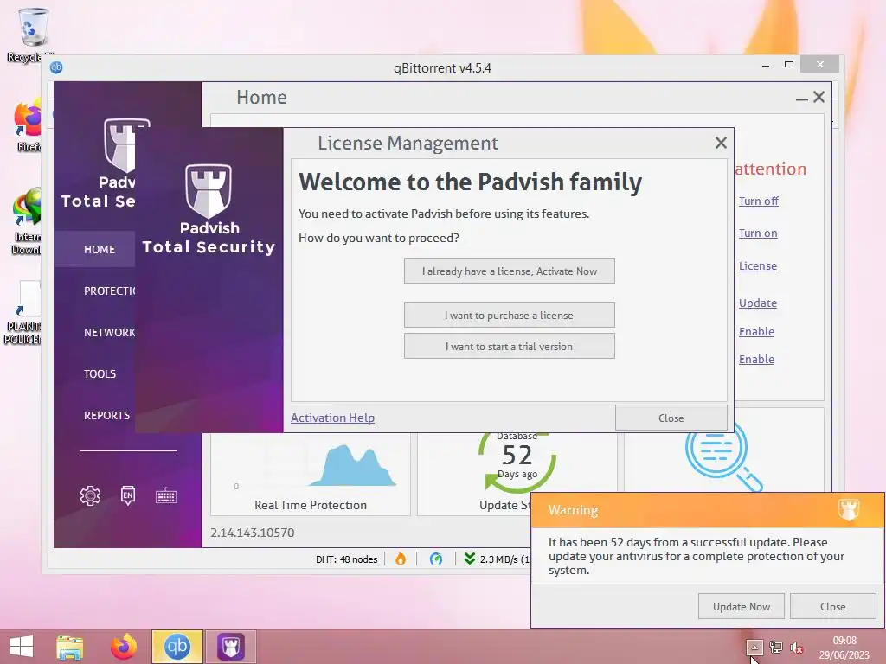Click 'I want to start a trial version'
The height and width of the screenshot is (664, 886).
pyautogui.click(x=509, y=346)
